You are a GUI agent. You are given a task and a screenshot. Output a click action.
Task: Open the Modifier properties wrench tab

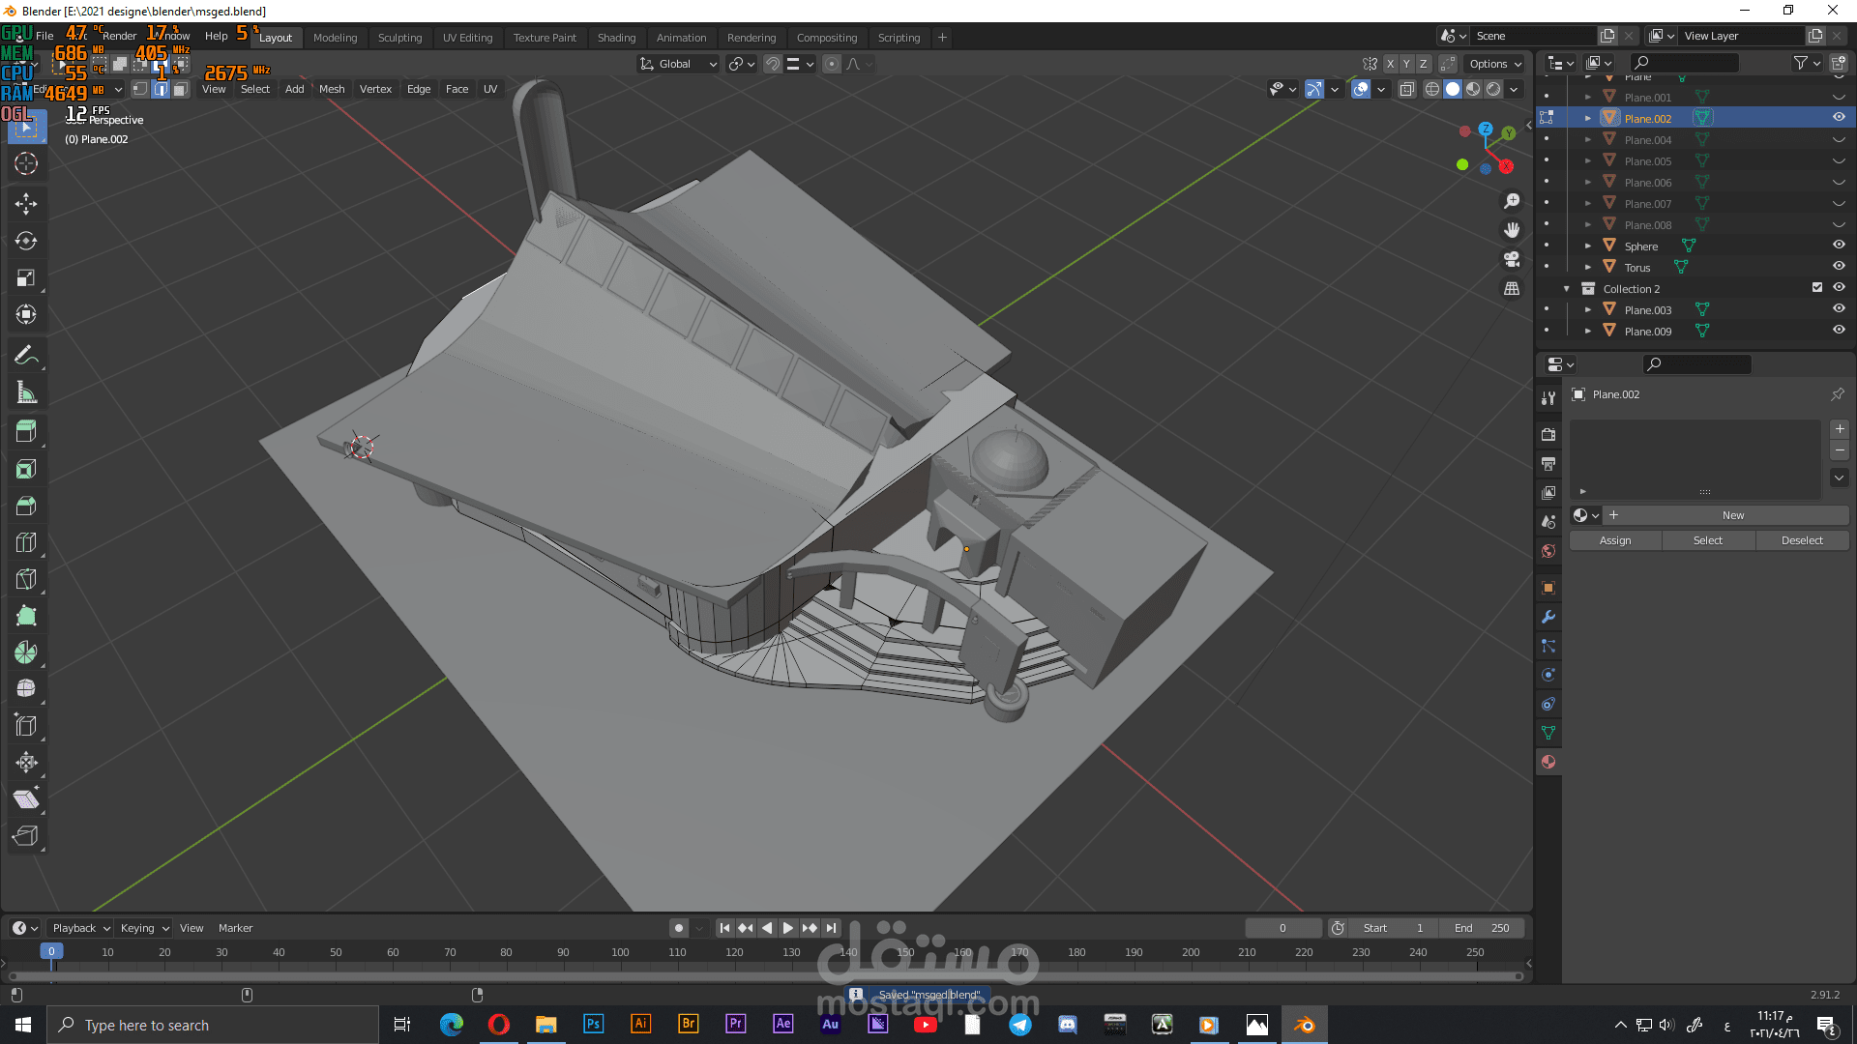[1548, 617]
